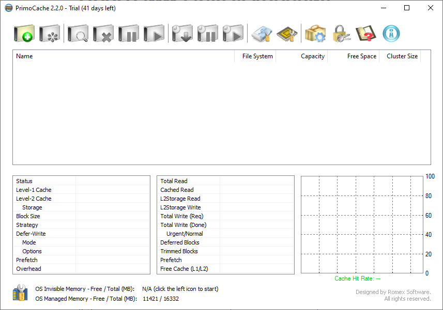Select the Total Read row

click(226, 181)
